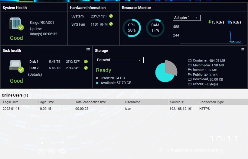The image size is (248, 159).
Task: Click the faded circular refresh icon at bottom
Action: (41, 151)
